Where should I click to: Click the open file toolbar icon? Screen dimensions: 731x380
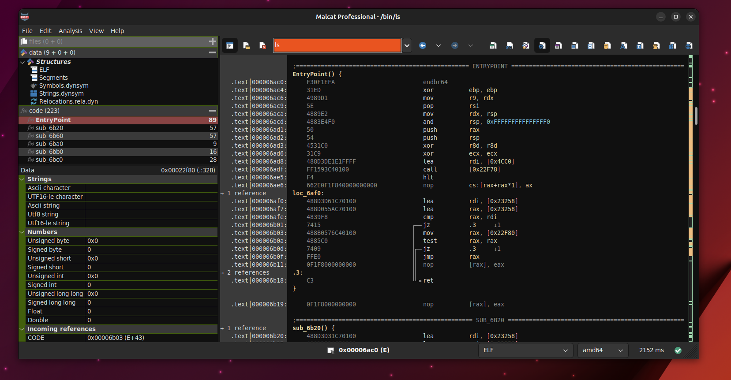[x=246, y=45]
